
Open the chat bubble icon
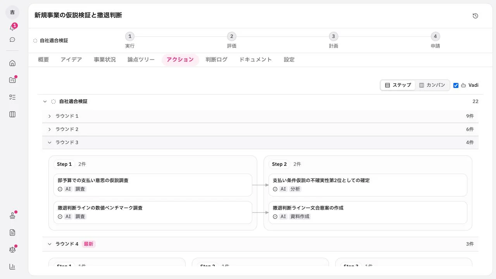coord(12,40)
